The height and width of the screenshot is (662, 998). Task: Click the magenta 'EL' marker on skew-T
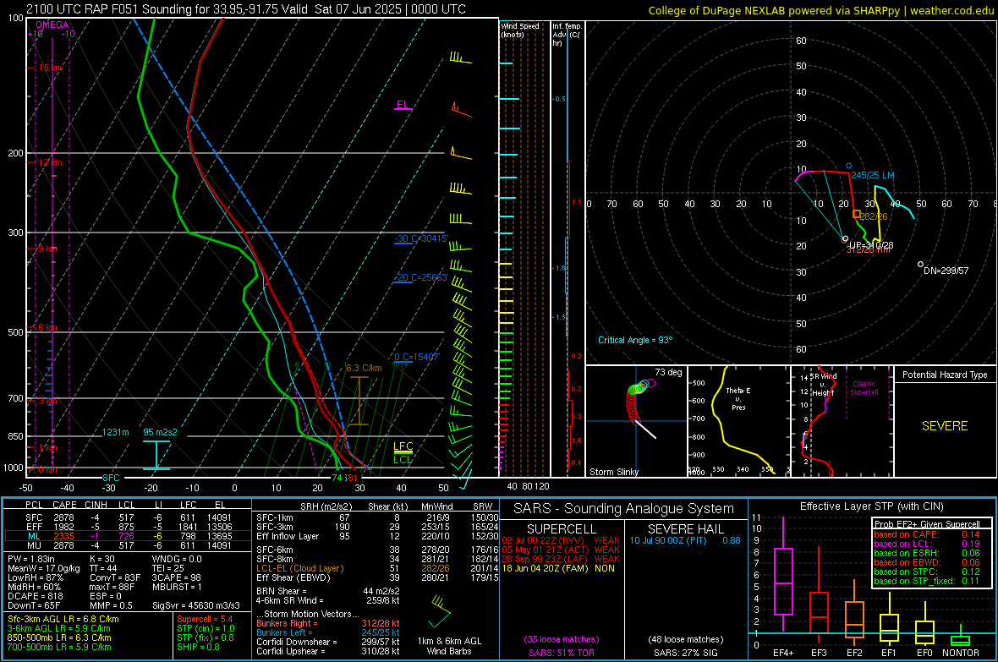(x=403, y=105)
